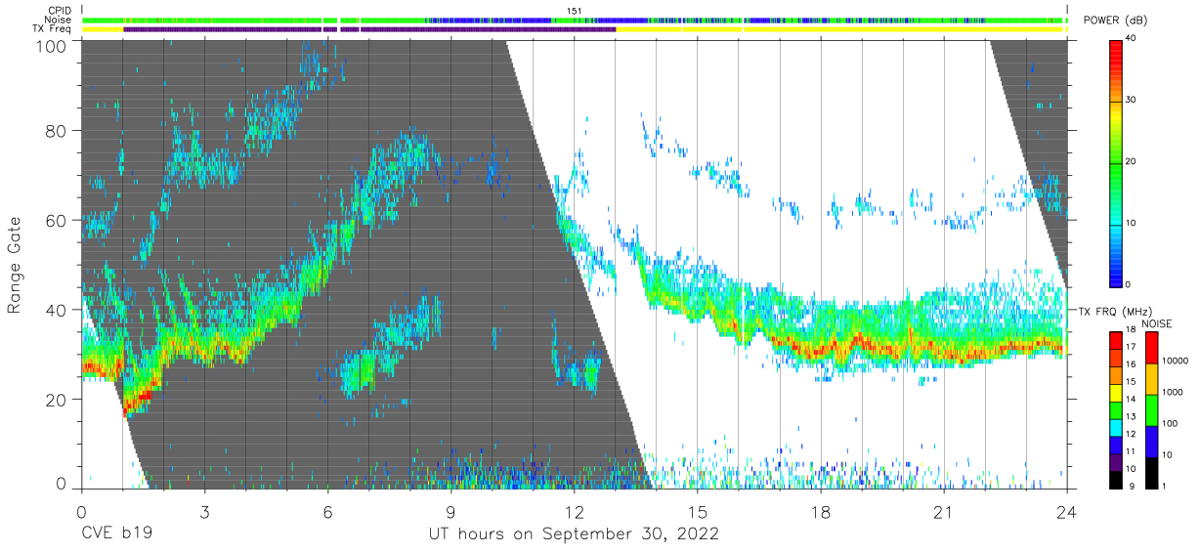Pick the purple 10 MHz swatch in TX FRQ legend
The height and width of the screenshot is (554, 1200).
[x=1116, y=460]
